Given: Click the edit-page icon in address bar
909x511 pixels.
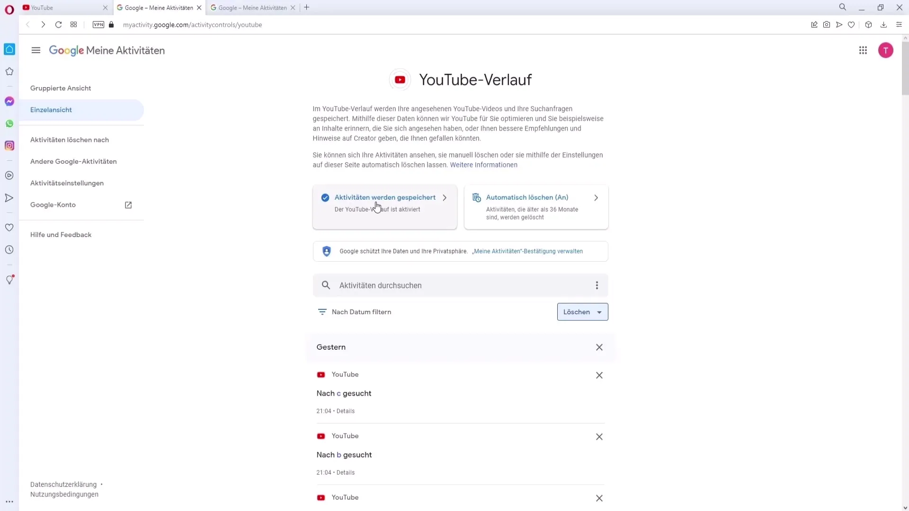Looking at the screenshot, I should tap(814, 25).
